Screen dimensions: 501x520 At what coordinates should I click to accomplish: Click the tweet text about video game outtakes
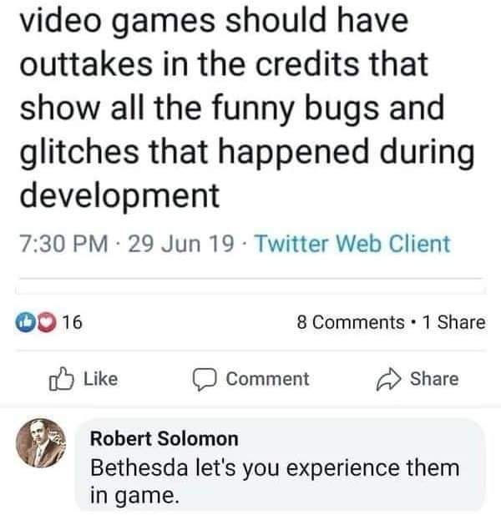[x=247, y=108]
